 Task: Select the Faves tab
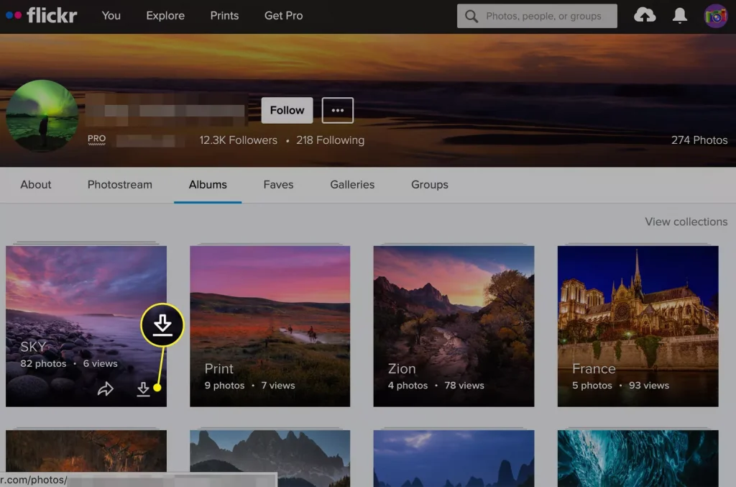click(278, 184)
